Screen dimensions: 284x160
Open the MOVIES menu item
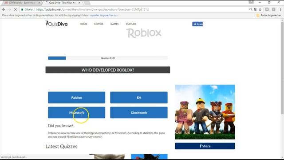pos(99,24)
